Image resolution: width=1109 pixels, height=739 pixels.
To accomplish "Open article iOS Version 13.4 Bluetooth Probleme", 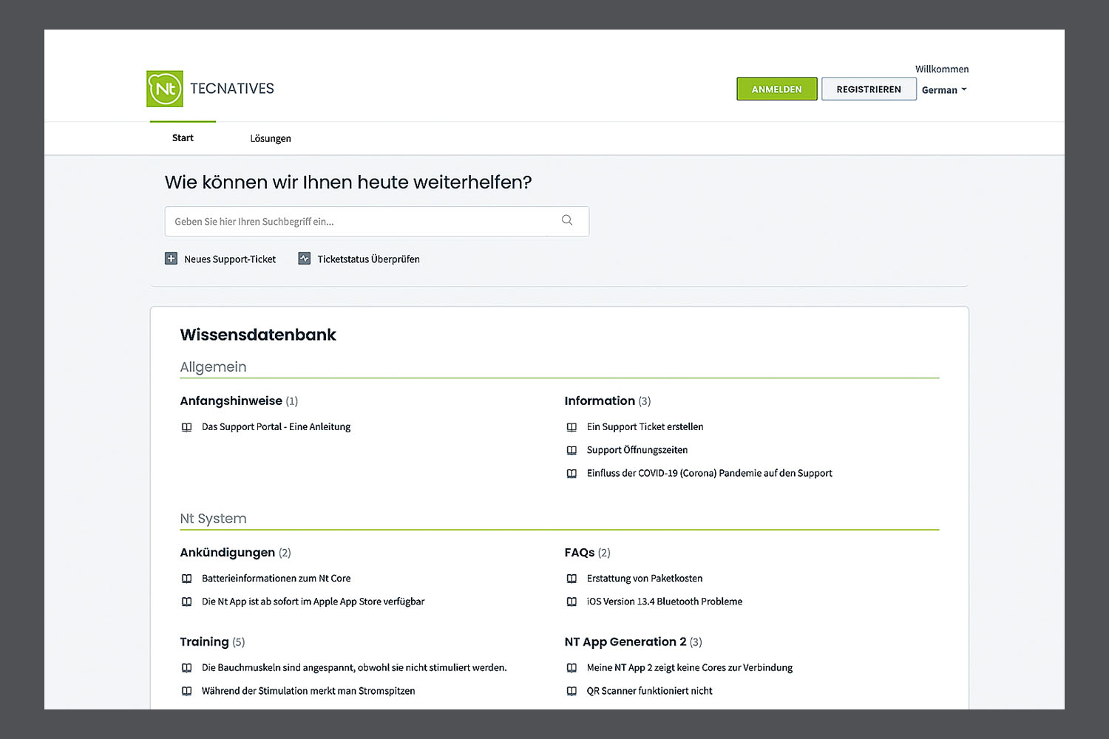I will pos(665,602).
